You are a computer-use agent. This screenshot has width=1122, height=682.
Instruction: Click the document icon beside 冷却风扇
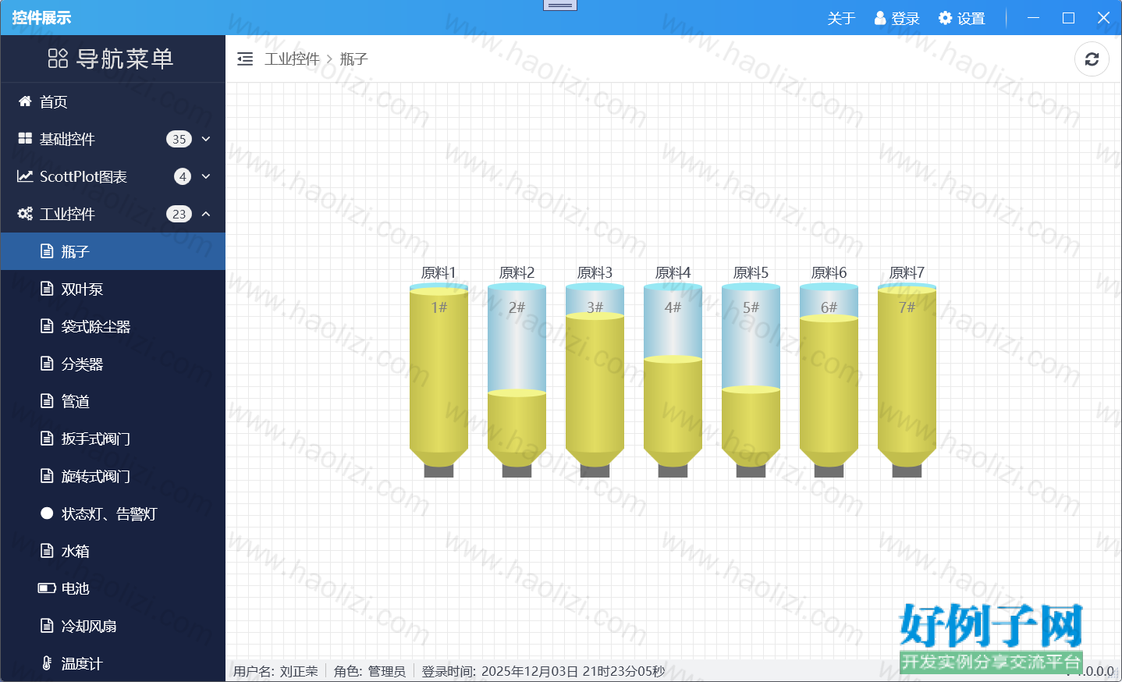coord(47,626)
